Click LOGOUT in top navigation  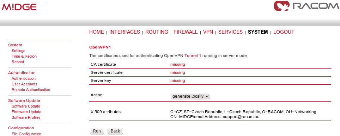284,32
